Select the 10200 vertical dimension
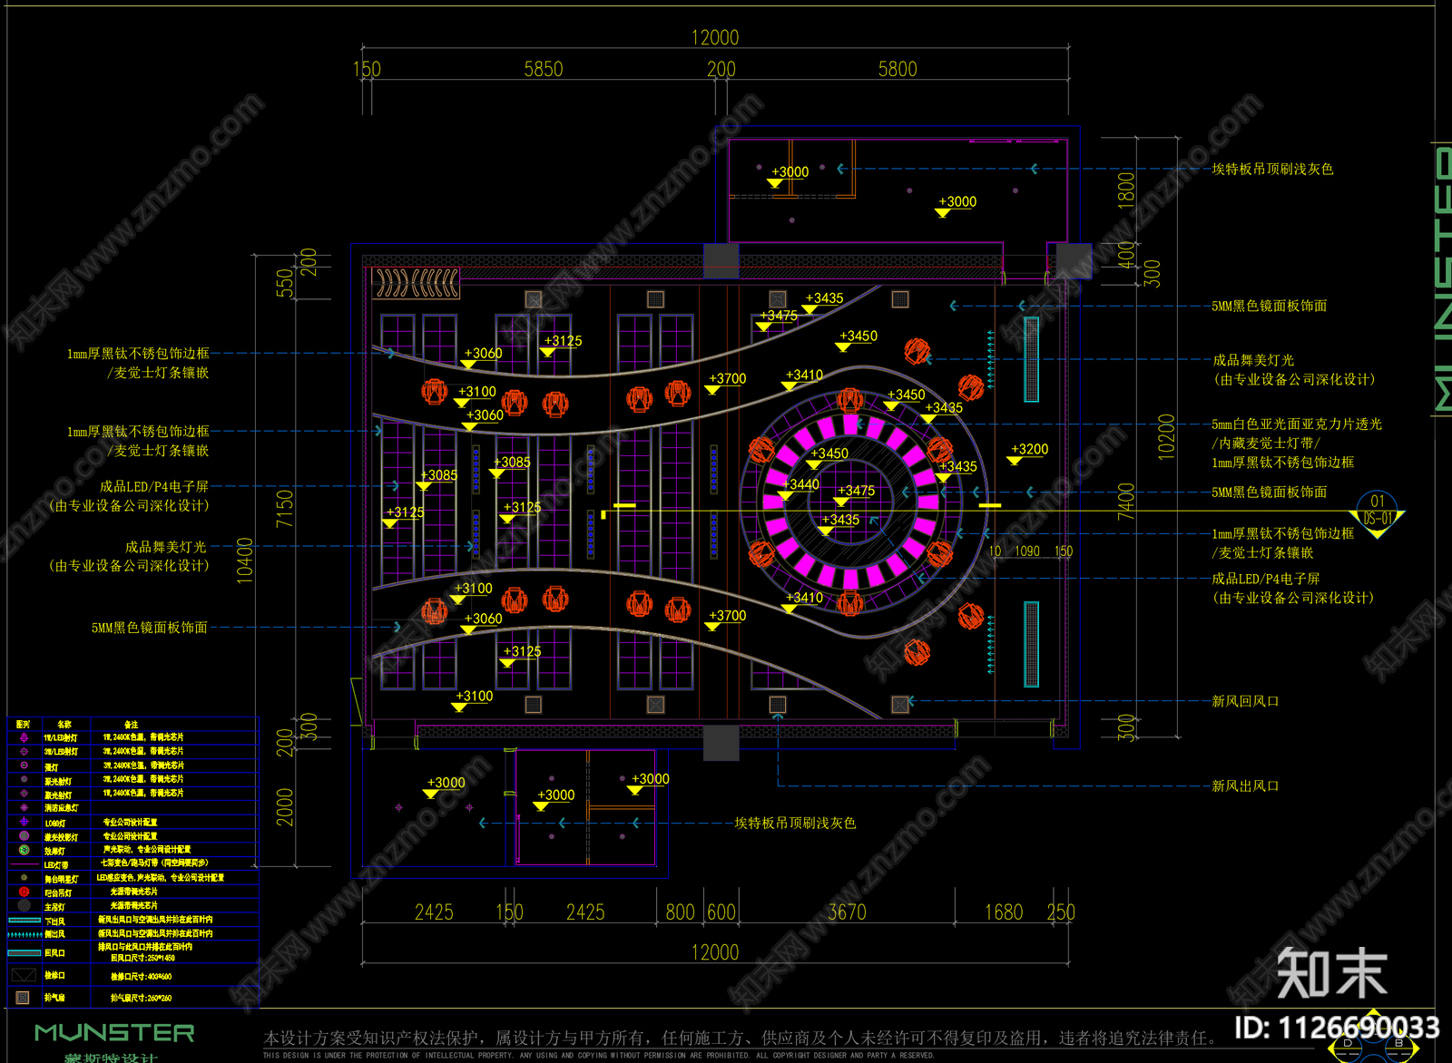1452x1063 pixels. click(x=1166, y=437)
